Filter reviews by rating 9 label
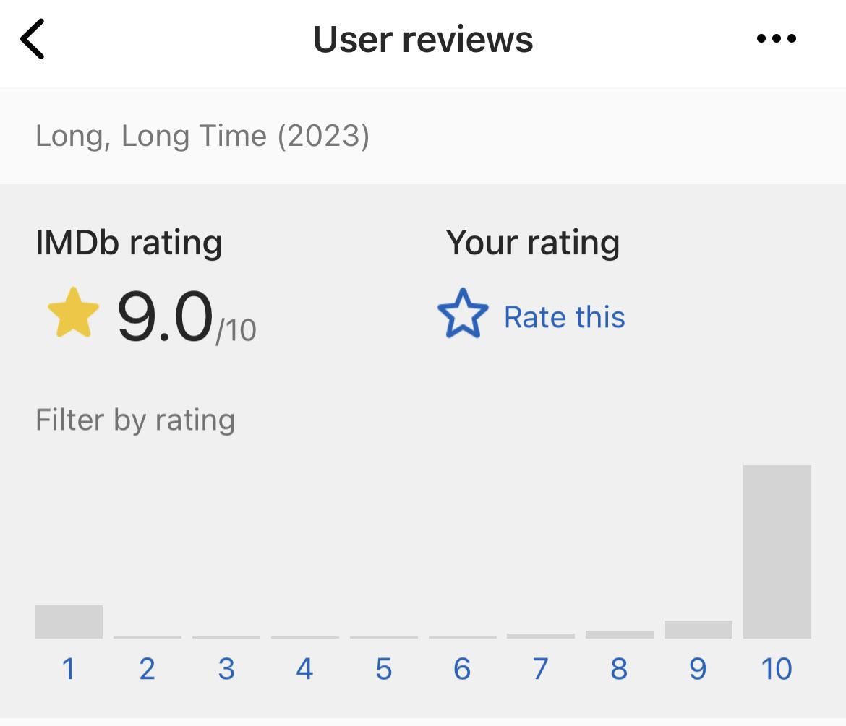This screenshot has width=846, height=726. point(698,669)
